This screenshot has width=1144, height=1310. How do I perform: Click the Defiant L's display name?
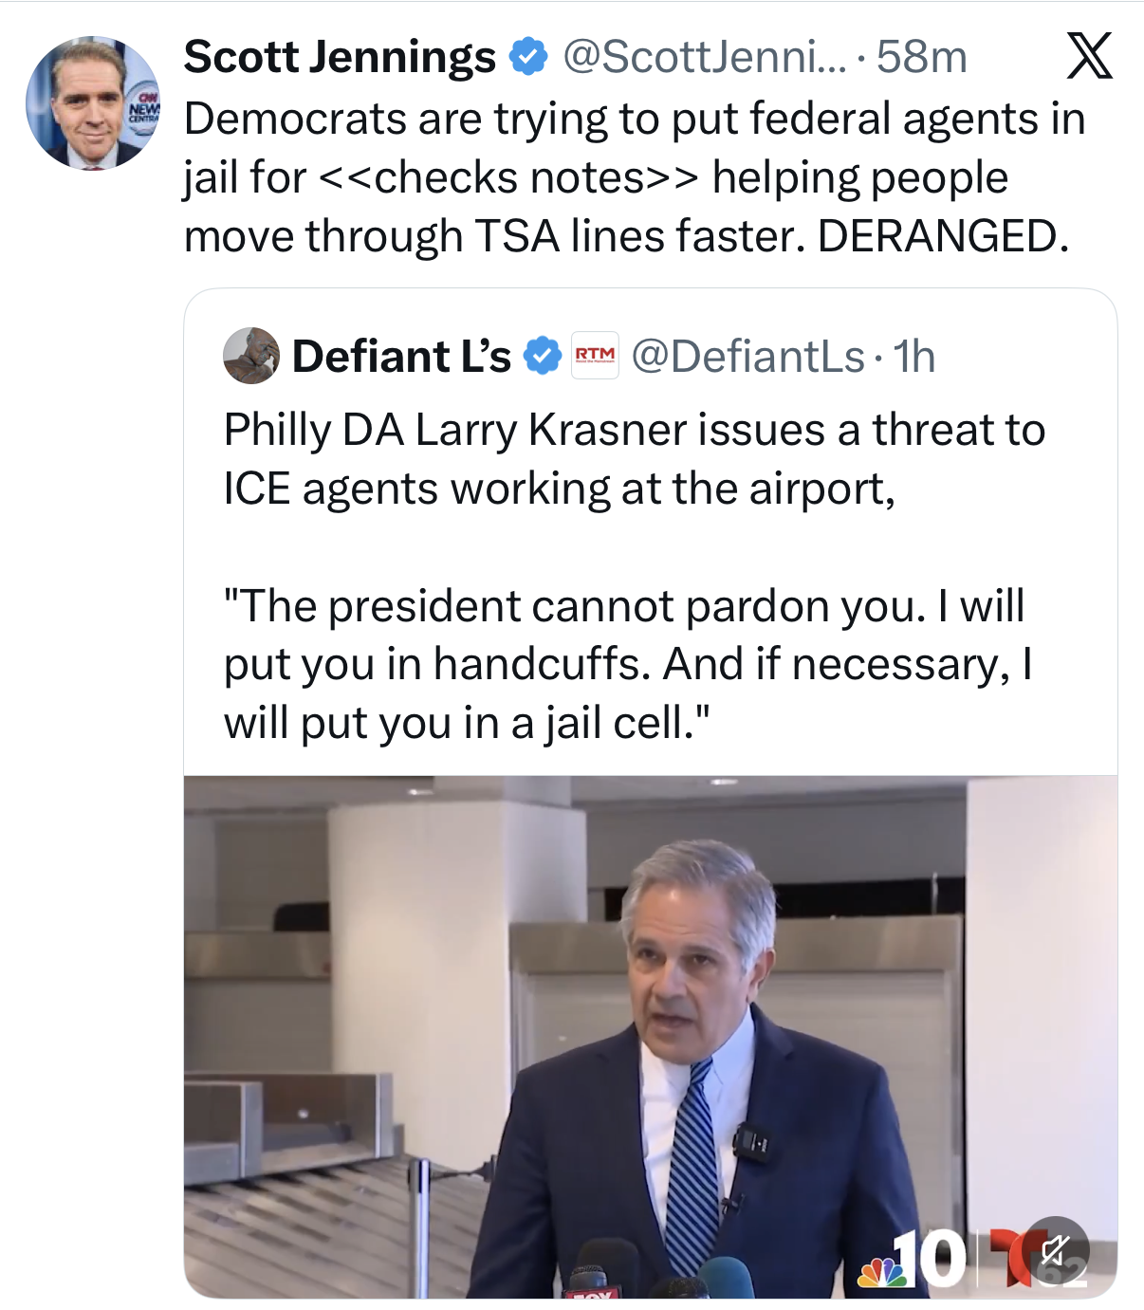point(401,357)
